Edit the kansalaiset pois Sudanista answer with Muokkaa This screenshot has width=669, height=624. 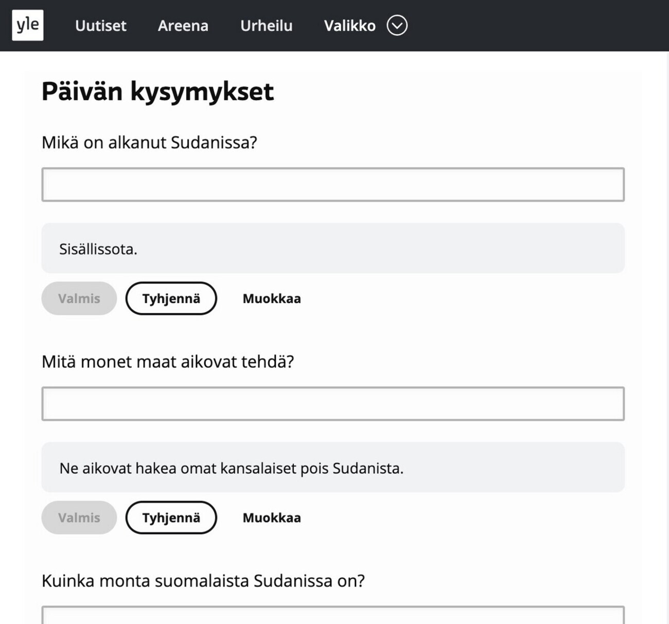click(x=272, y=518)
